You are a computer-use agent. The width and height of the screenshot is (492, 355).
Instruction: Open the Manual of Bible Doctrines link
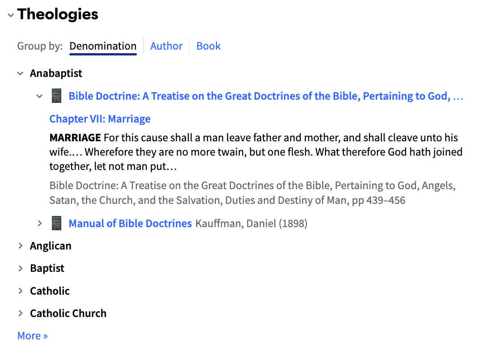[130, 223]
